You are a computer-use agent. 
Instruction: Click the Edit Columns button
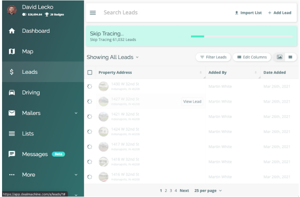click(252, 57)
